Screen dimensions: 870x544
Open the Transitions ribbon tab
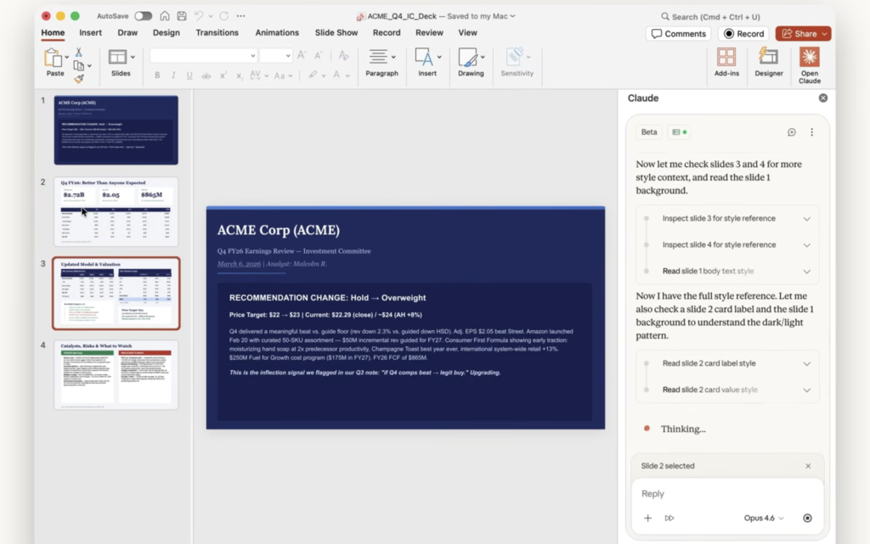pyautogui.click(x=217, y=33)
